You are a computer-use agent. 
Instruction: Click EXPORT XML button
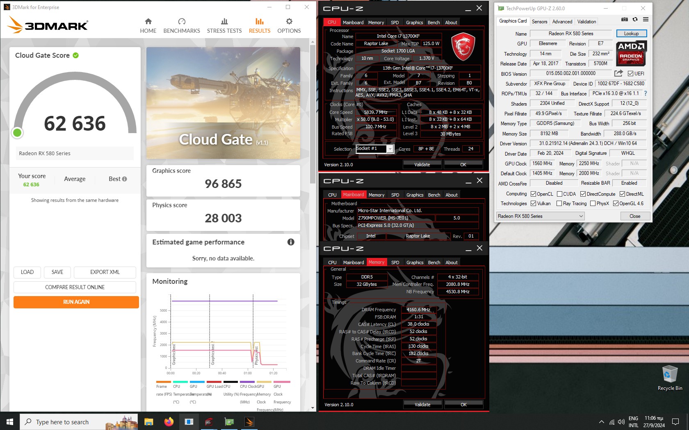pyautogui.click(x=105, y=272)
